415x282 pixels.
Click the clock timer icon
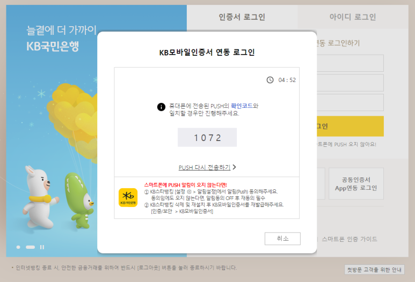pos(270,80)
